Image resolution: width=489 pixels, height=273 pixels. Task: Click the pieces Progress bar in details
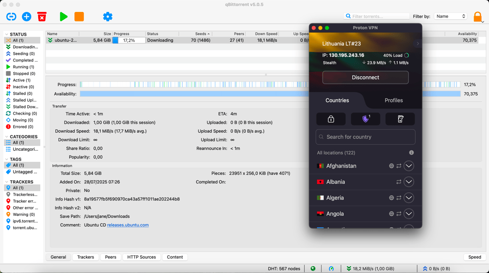pyautogui.click(x=194, y=84)
